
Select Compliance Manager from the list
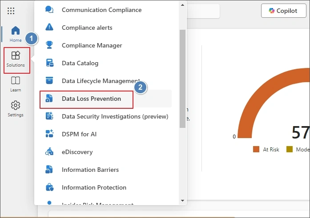pos(92,45)
